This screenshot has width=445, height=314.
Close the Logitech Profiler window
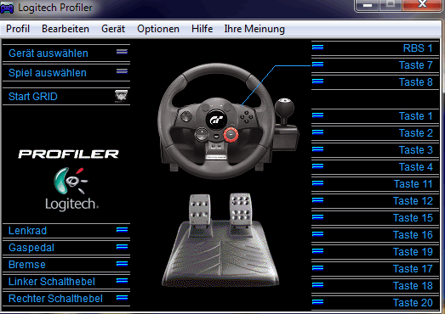pyautogui.click(x=423, y=5)
